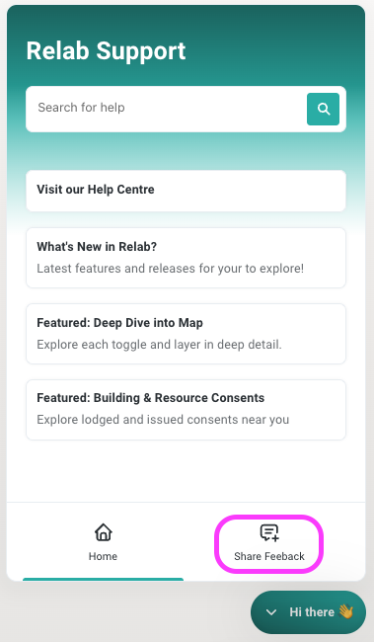Viewport: 374px width, 642px height.
Task: Click the waving hand emoji
Action: pyautogui.click(x=345, y=611)
